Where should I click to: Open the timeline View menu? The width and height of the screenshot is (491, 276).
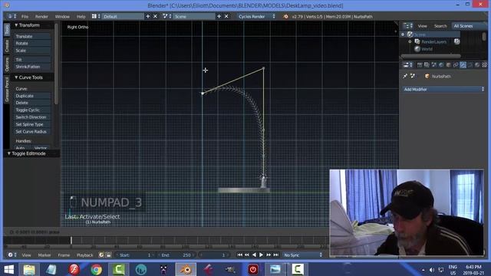(x=26, y=255)
